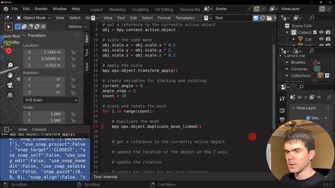335x188 pixels.
Task: Select the Tweak select tool
Action: [8, 27]
